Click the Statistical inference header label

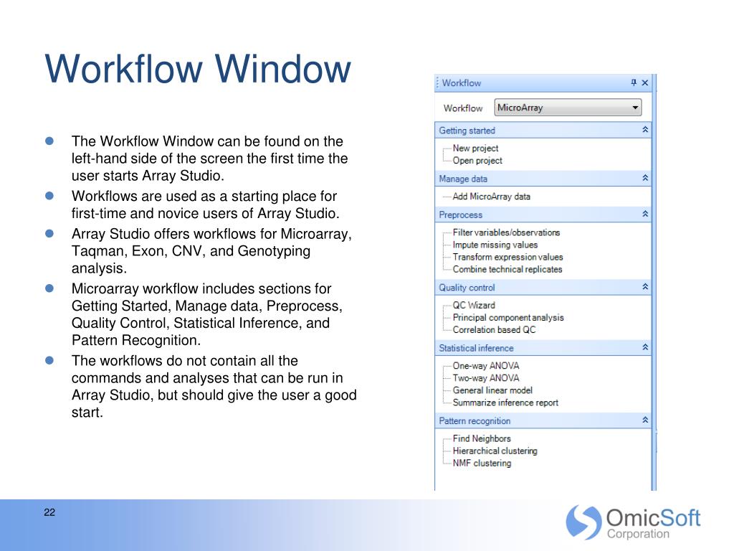[x=476, y=348]
